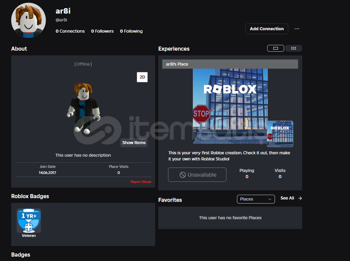Click the Badges heading at bottom

coord(20,255)
